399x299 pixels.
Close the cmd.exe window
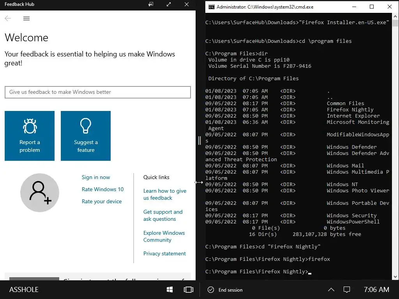pyautogui.click(x=389, y=7)
